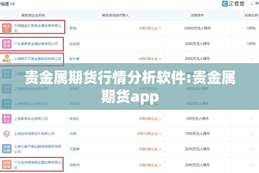Click the 注册资本 column header
The width and height of the screenshot is (259, 173).
(x=197, y=15)
